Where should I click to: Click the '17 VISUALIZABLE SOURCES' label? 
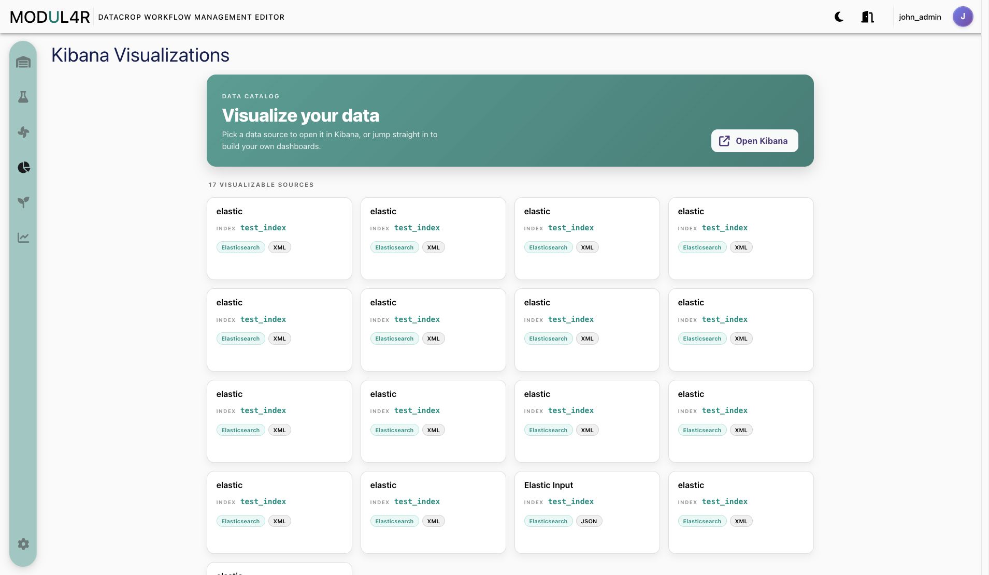point(261,185)
